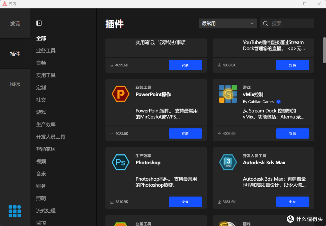Click the 3810.9K download count
326x226 pixels.
pos(122,202)
